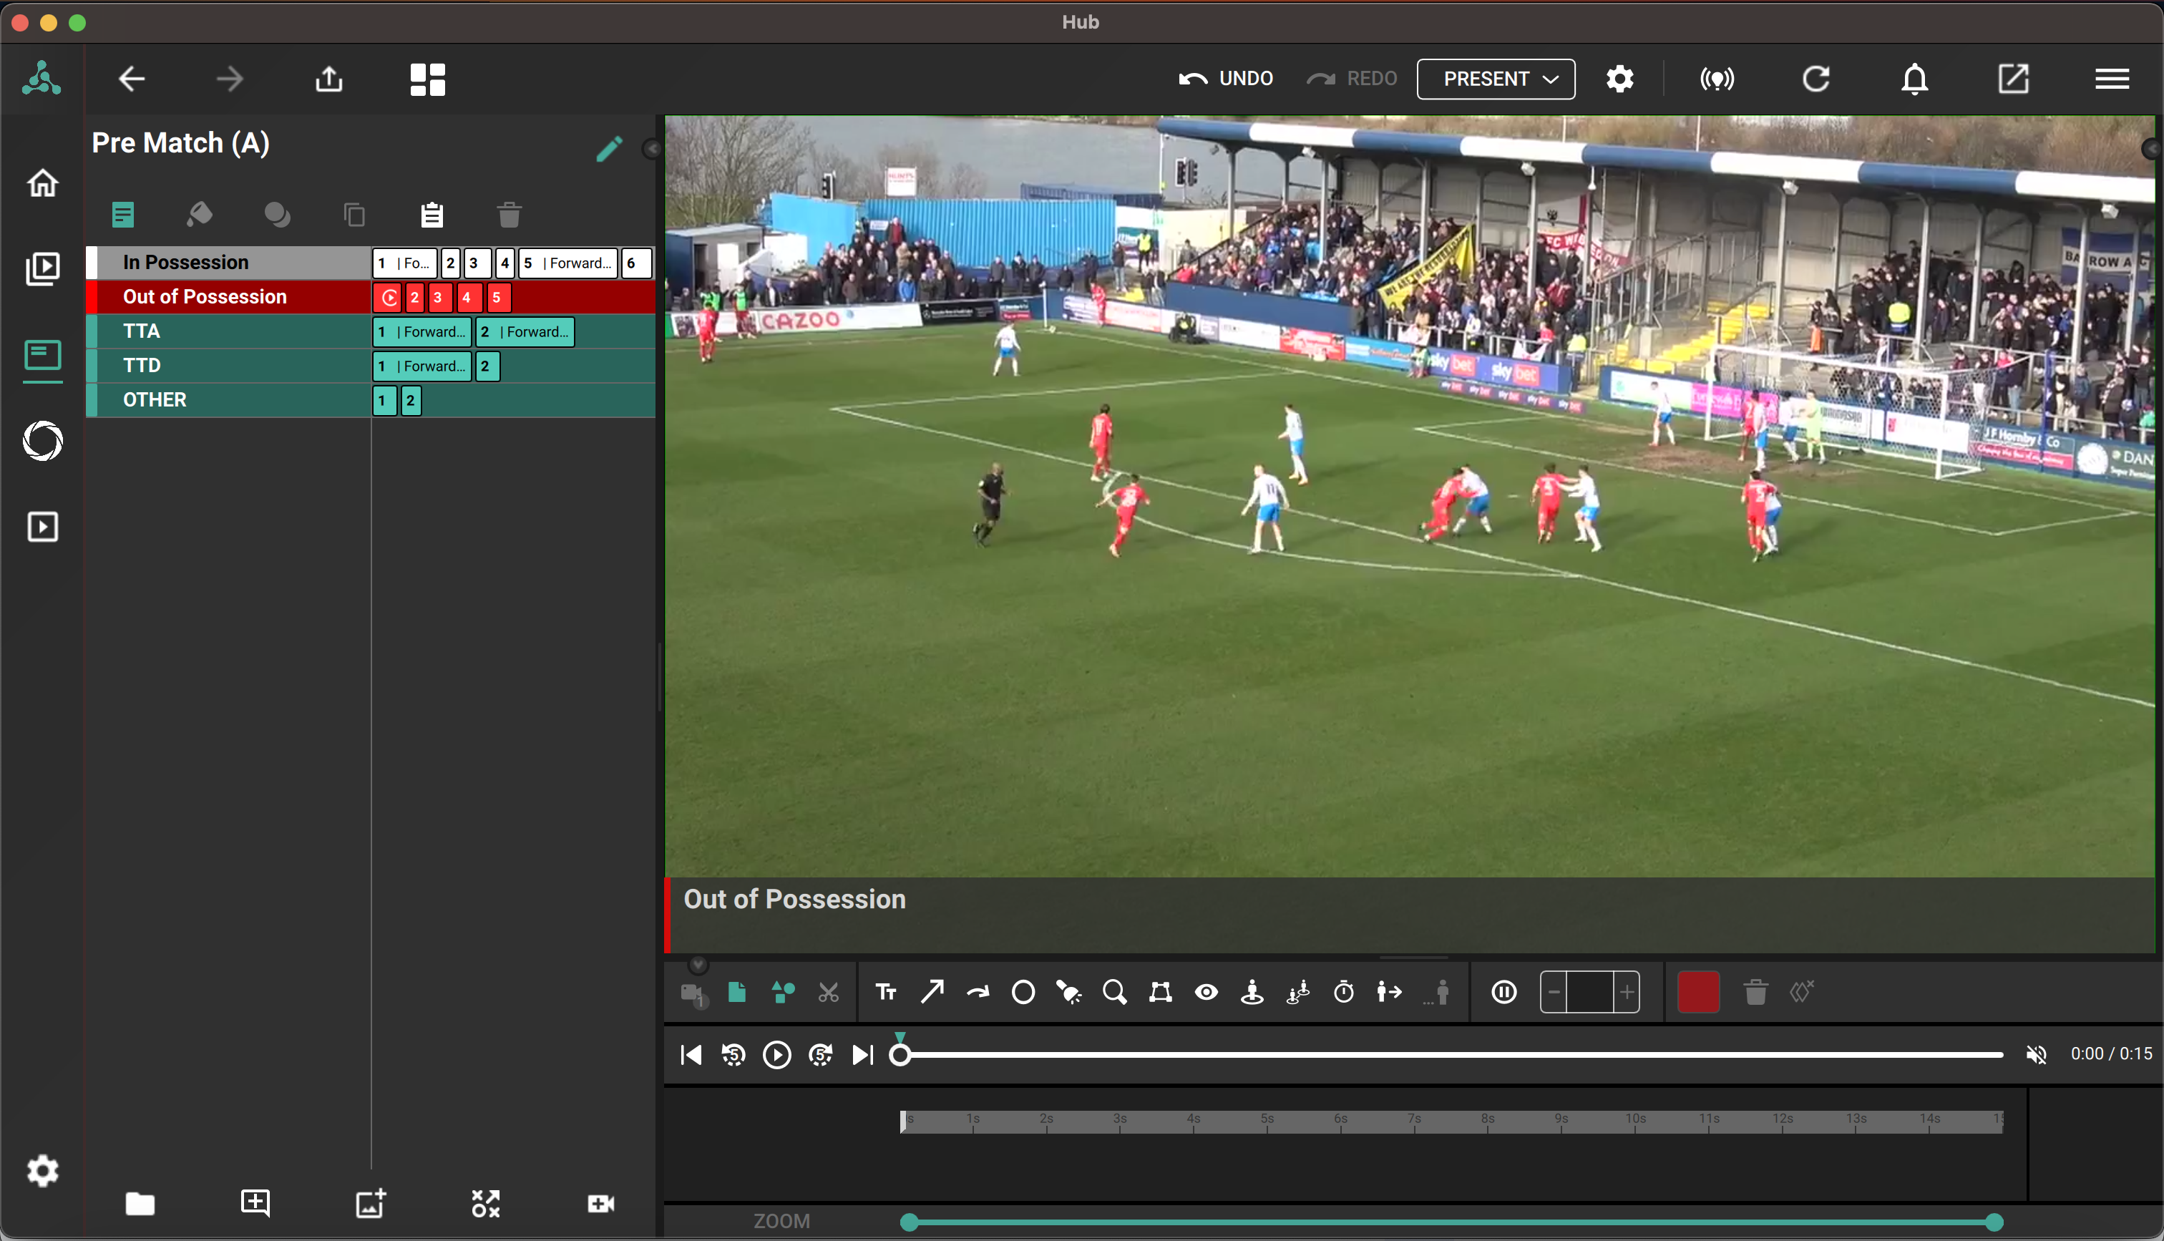Click the copy icon in playlist toolbar
This screenshot has width=2164, height=1241.
(x=354, y=214)
